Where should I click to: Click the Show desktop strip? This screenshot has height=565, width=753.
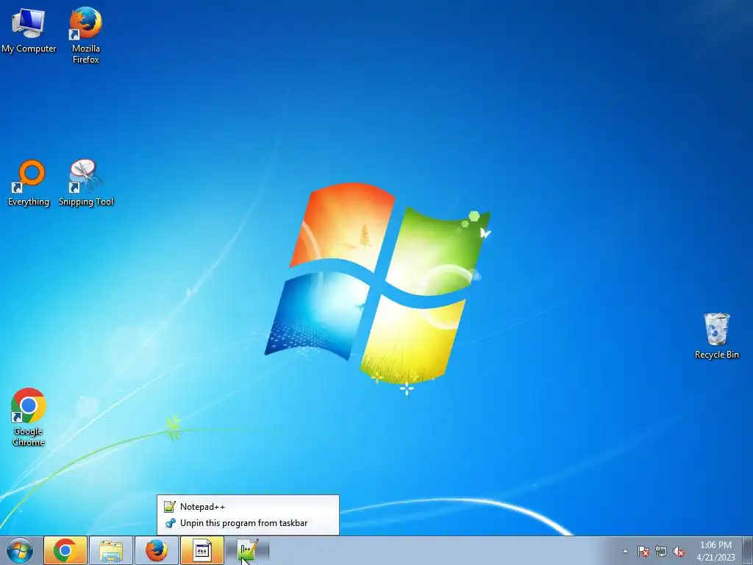pos(747,550)
